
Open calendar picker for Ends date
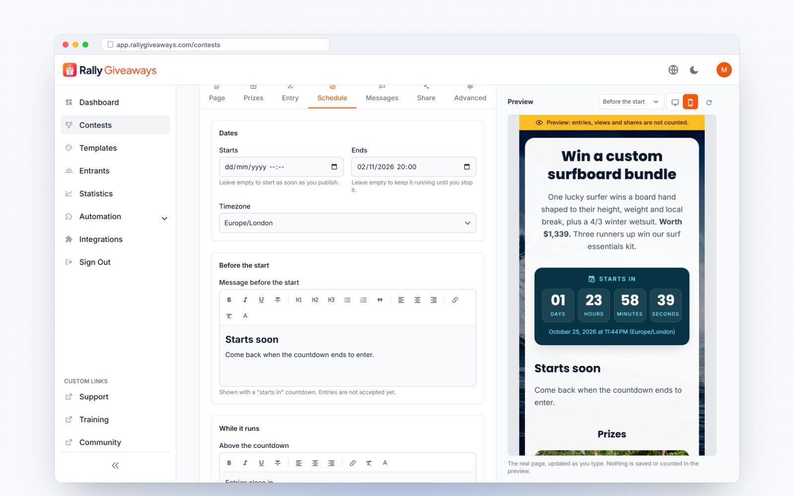pos(466,167)
